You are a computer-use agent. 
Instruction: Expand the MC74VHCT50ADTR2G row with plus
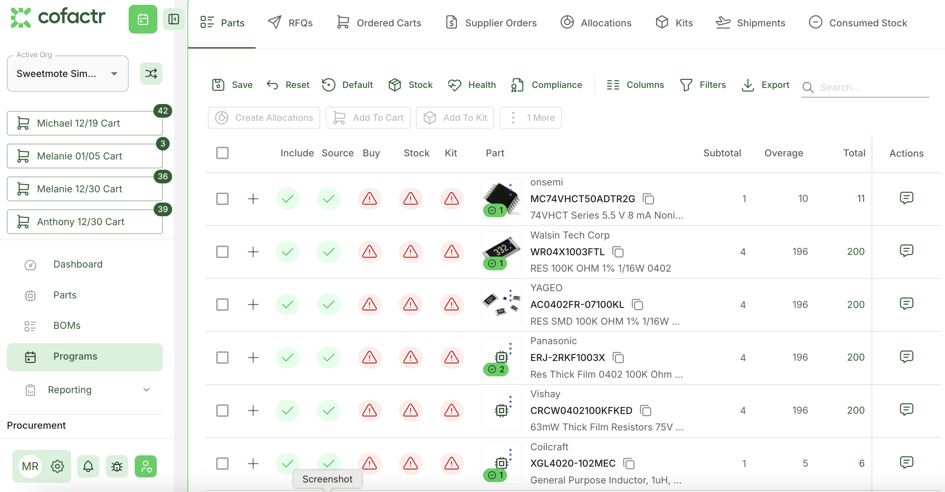point(253,199)
